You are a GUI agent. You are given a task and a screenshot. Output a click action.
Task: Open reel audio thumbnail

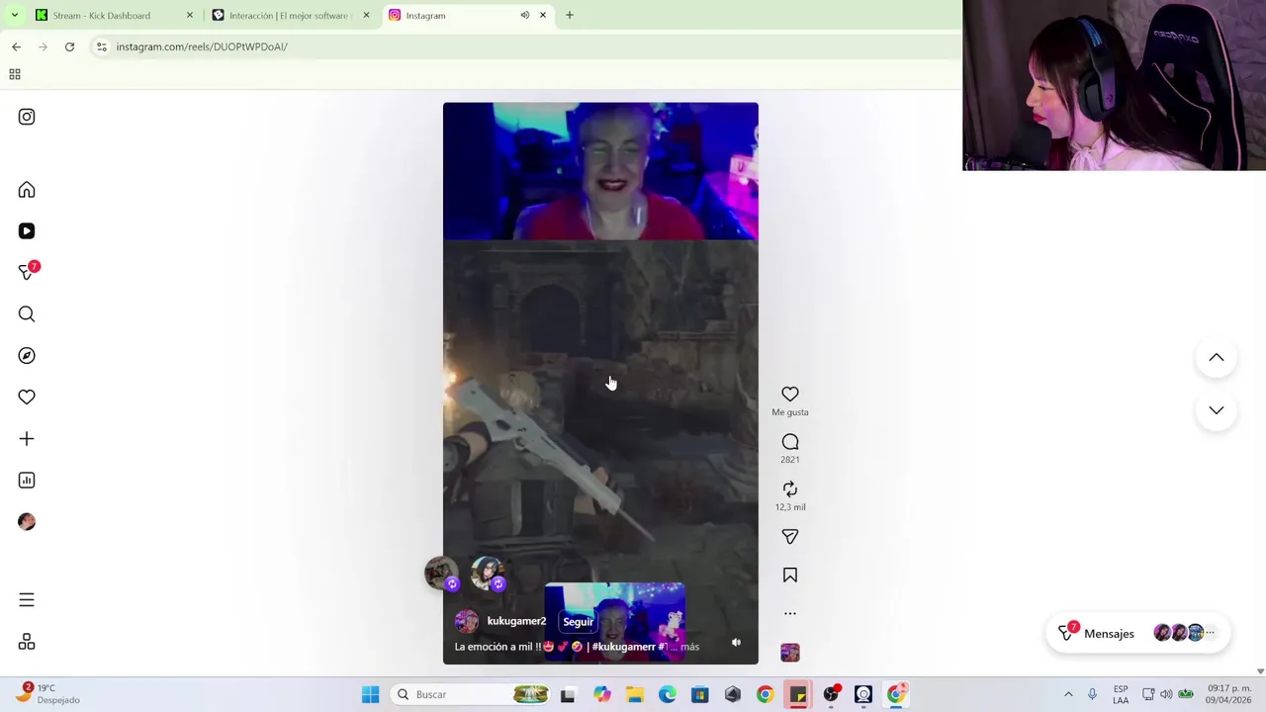[790, 653]
